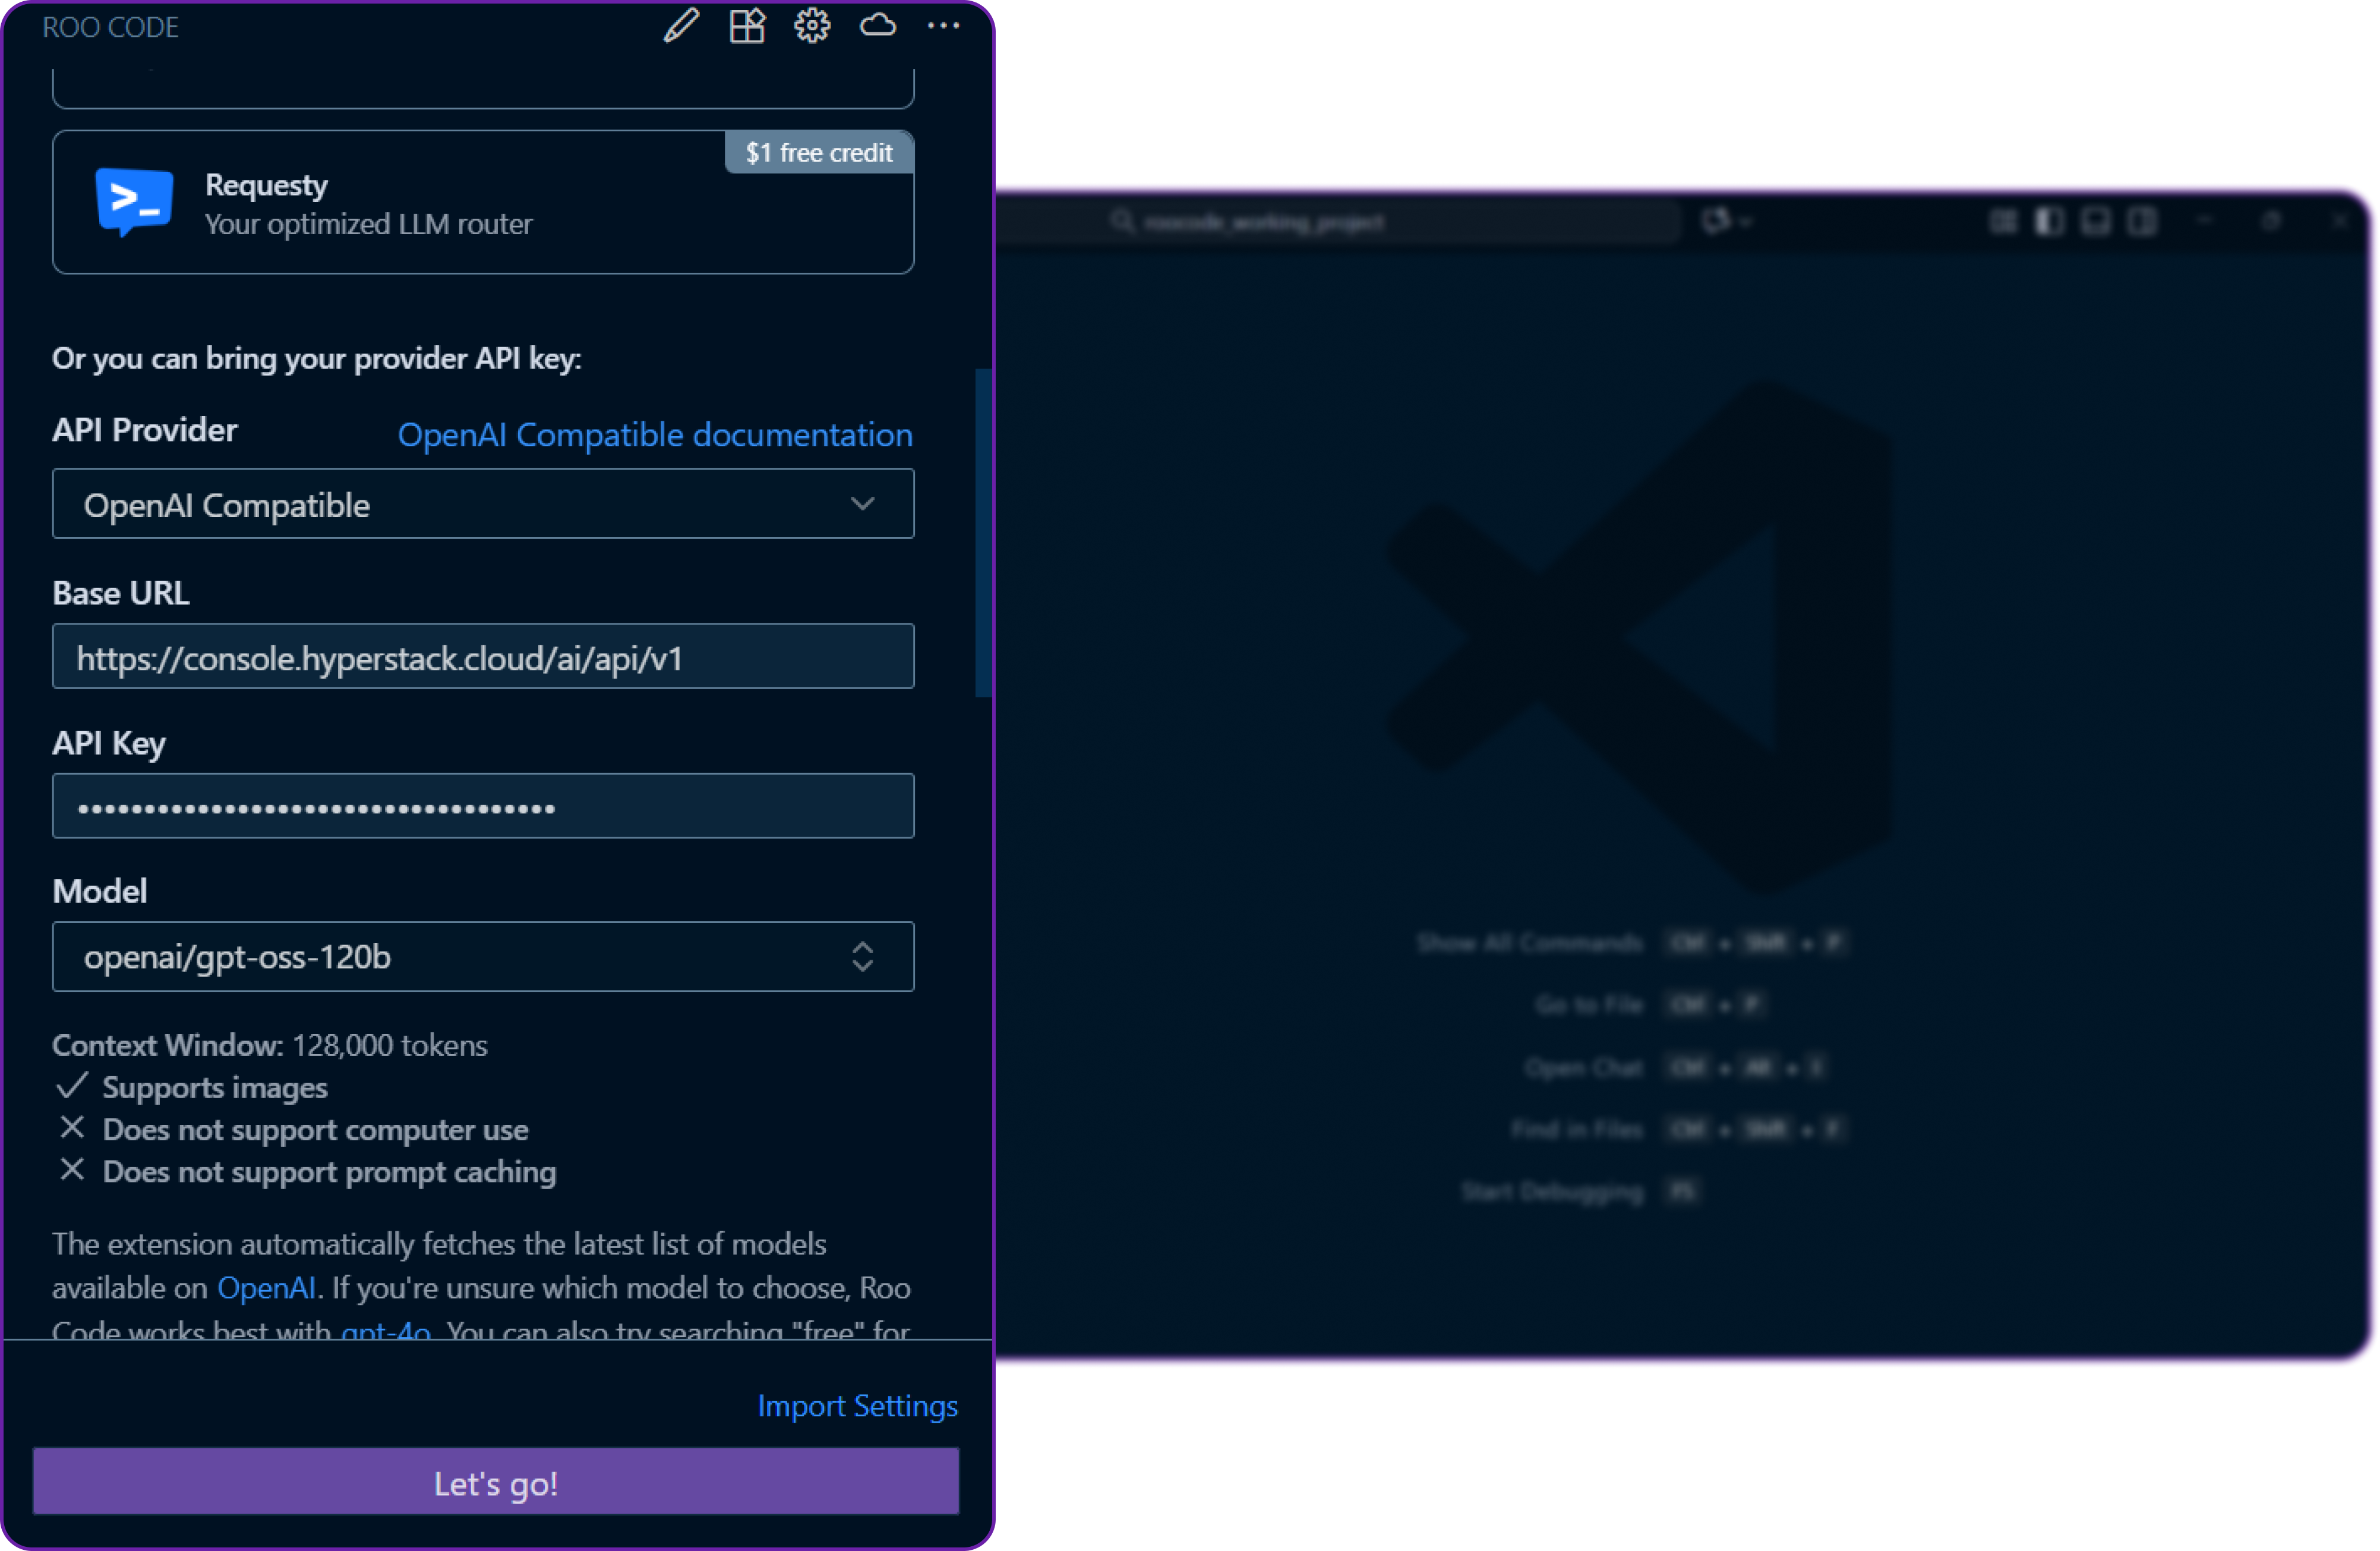Click the Base URL input field
2380x1551 pixels.
pos(483,657)
